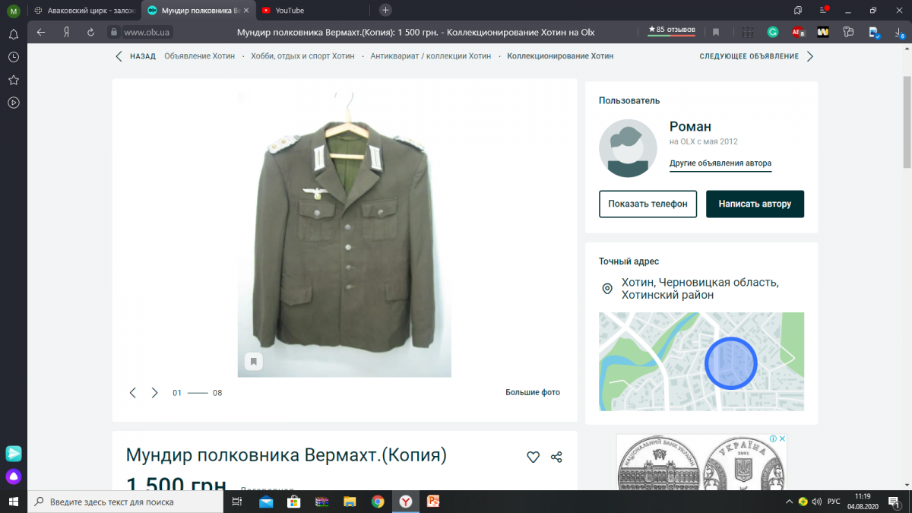Open the tab collections icon near window controls
The height and width of the screenshot is (513, 912).
point(798,10)
